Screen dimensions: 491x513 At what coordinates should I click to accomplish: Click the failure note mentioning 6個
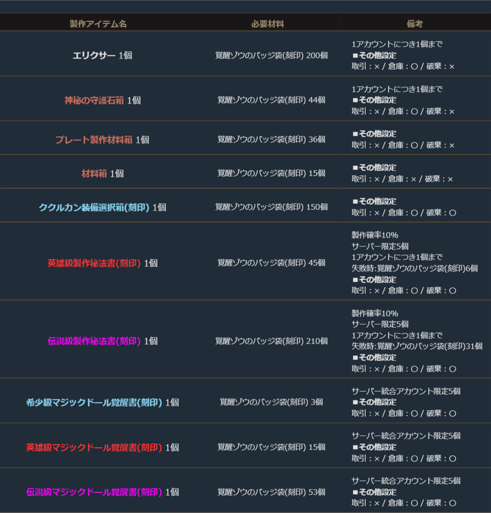pyautogui.click(x=414, y=268)
